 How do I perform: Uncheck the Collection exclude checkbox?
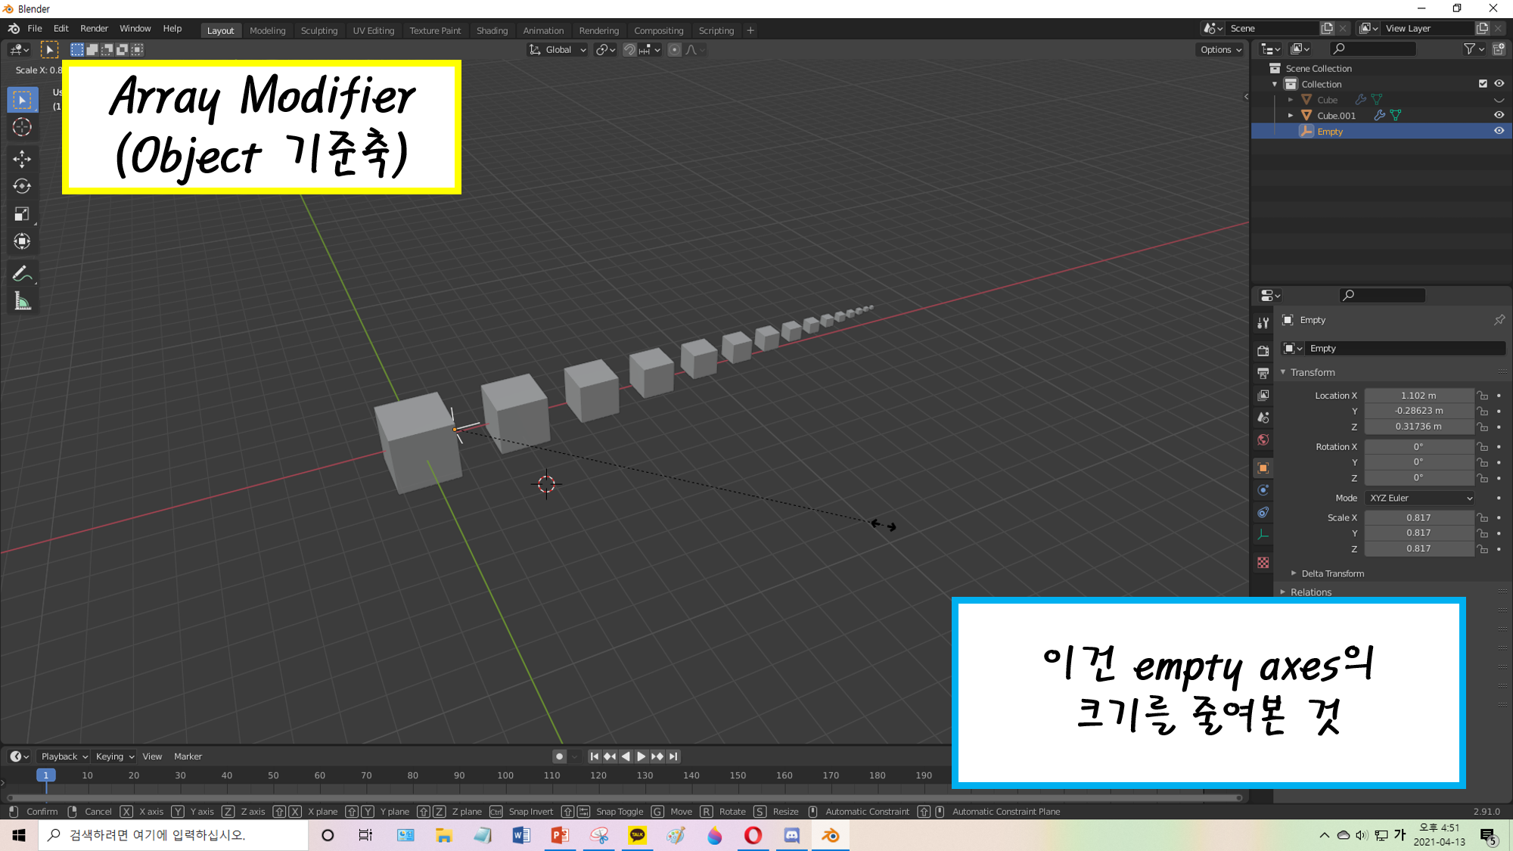(1483, 84)
